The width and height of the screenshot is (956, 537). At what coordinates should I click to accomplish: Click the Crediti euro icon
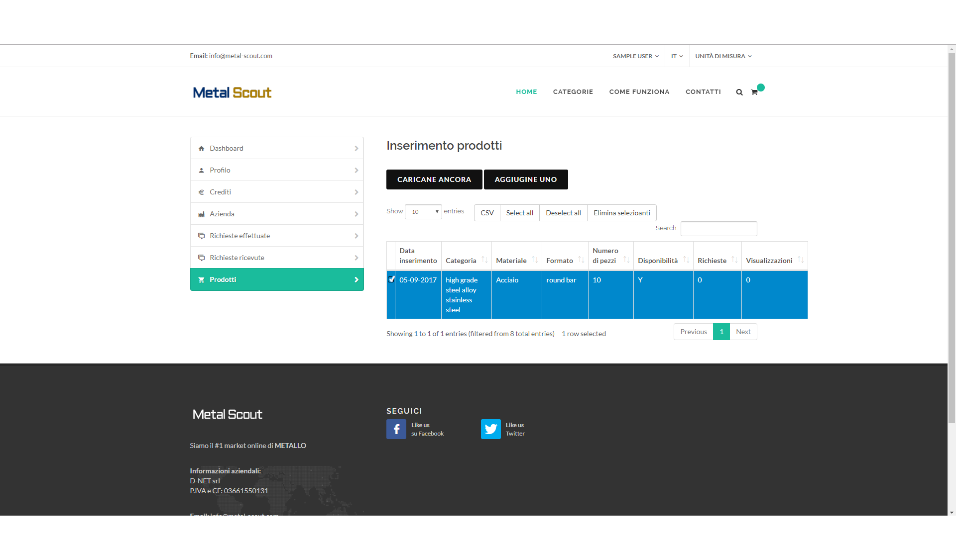(201, 192)
